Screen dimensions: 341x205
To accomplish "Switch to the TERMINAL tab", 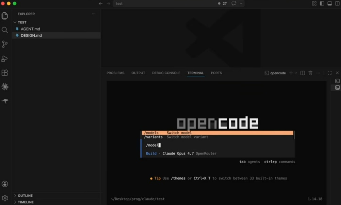I will (195, 73).
